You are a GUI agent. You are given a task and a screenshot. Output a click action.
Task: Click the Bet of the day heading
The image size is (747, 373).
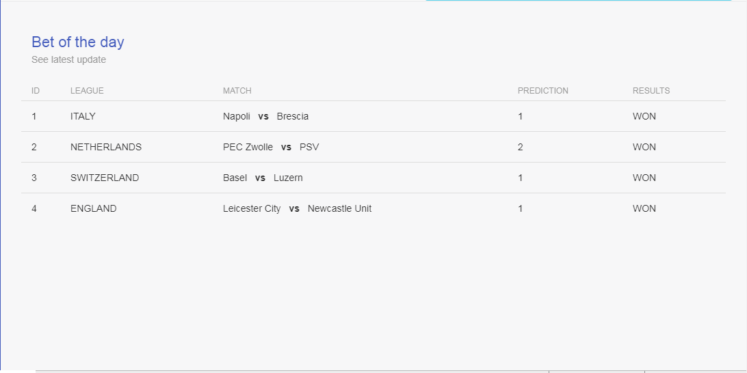pos(78,42)
